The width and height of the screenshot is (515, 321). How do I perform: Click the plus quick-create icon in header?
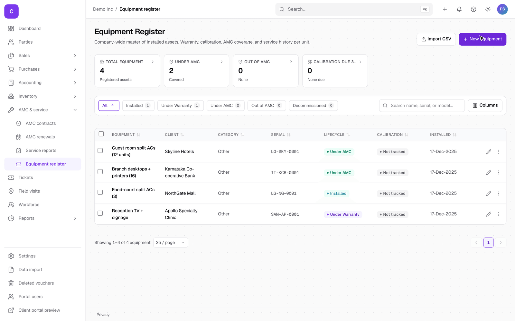pos(445,9)
